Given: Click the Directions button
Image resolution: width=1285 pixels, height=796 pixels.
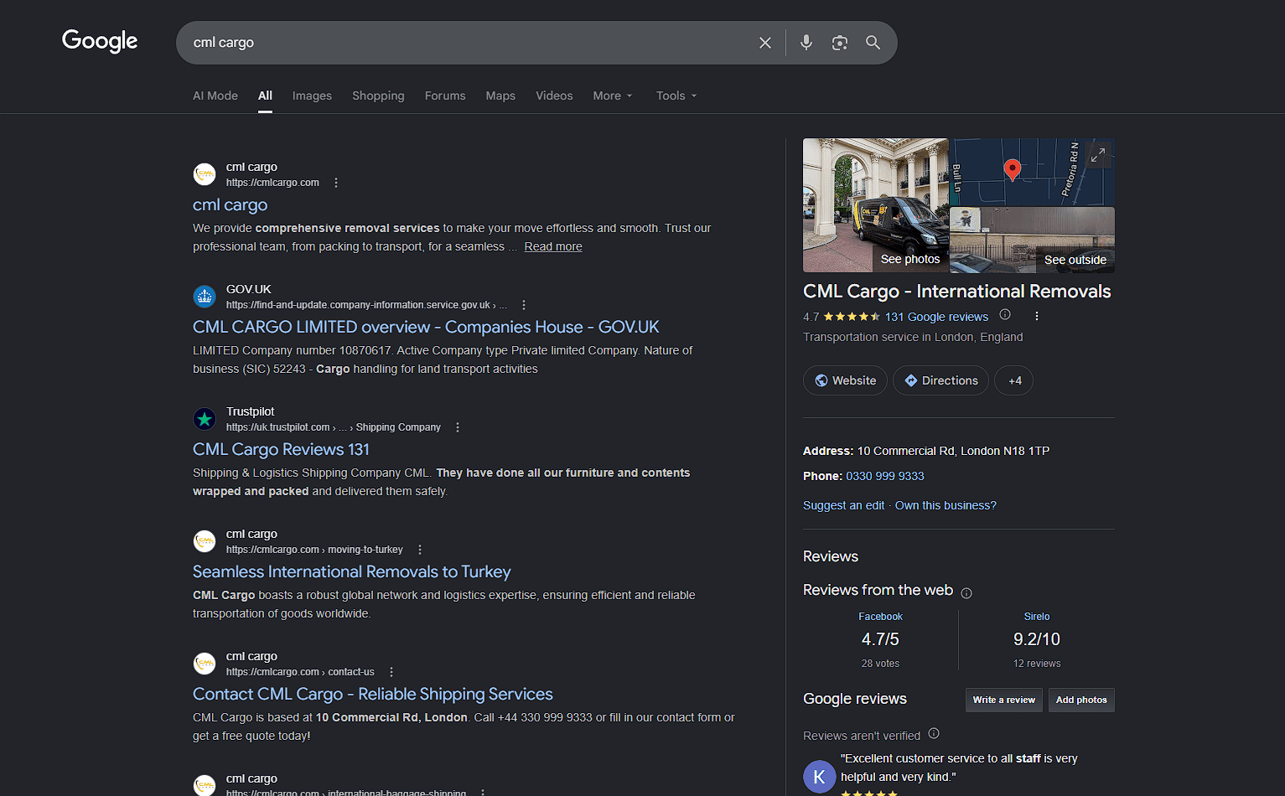Looking at the screenshot, I should click(x=940, y=380).
